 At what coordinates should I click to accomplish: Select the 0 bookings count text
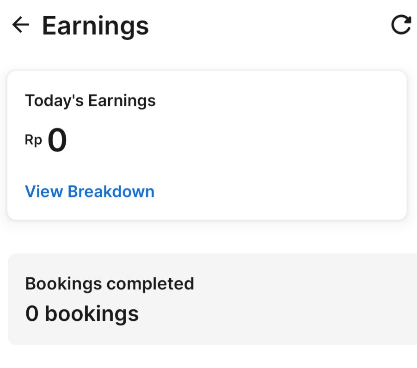[x=82, y=313]
